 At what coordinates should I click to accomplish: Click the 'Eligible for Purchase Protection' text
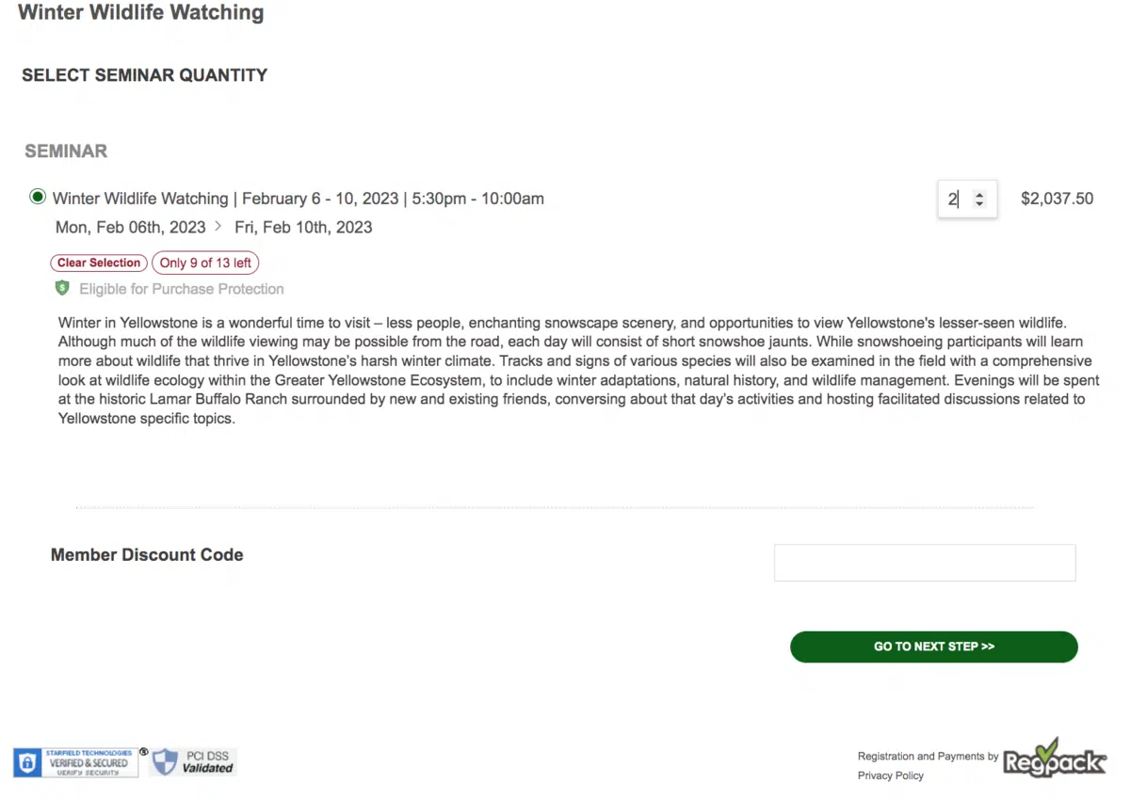click(181, 289)
